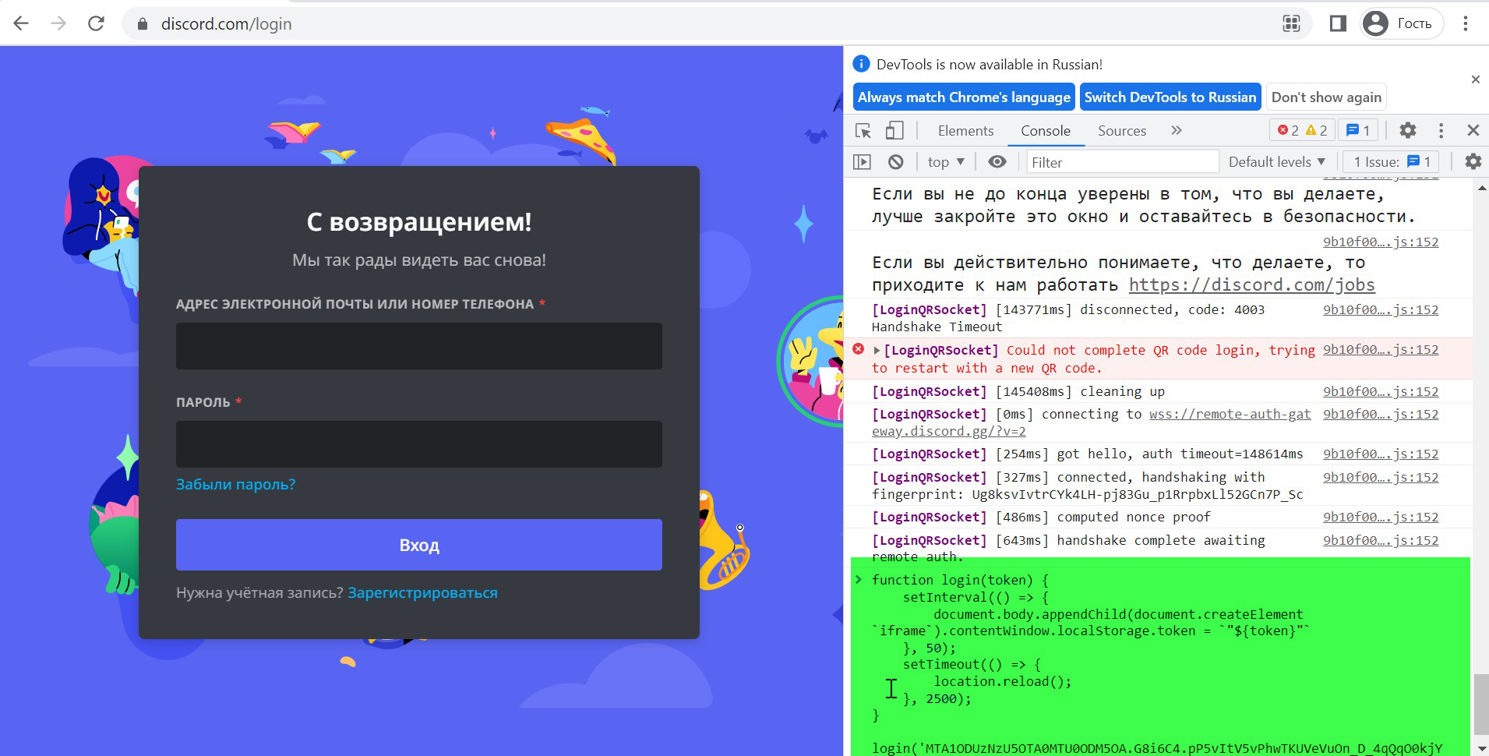Open Chrome three-dot menu
The image size is (1489, 756).
click(x=1466, y=23)
